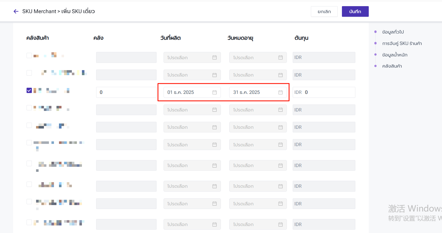442x233 pixels.
Task: Open calendar icon for 01 ธ.ค. 2025 date
Action: [x=214, y=92]
